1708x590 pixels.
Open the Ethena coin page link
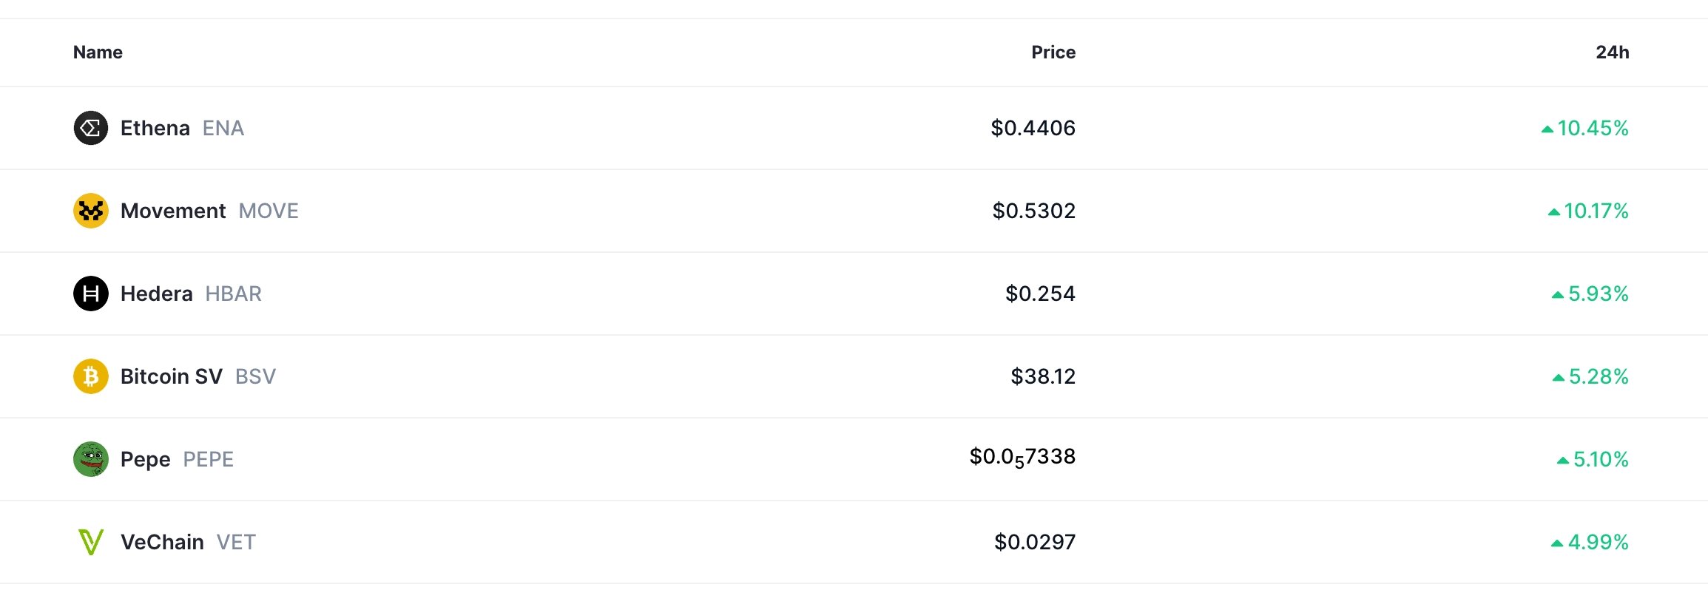(x=155, y=128)
